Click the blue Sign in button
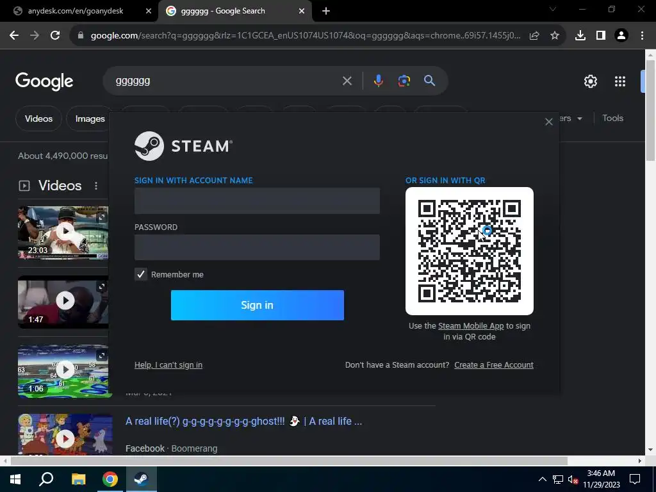 (258, 305)
